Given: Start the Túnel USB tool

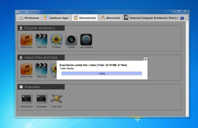Looking at the screenshot, I should pyautogui.click(x=56, y=99).
